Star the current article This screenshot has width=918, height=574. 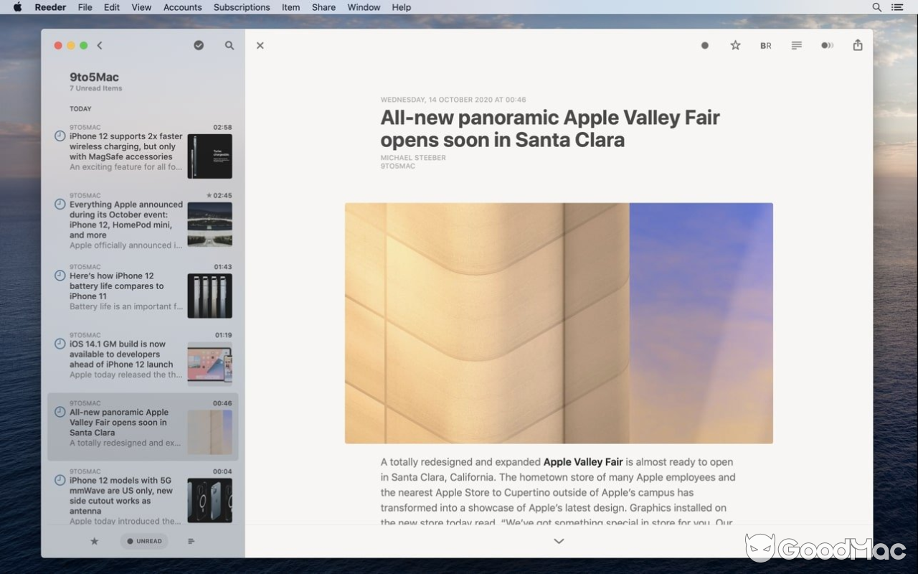point(734,45)
